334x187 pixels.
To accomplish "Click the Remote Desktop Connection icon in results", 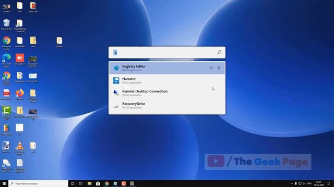I will tap(116, 93).
